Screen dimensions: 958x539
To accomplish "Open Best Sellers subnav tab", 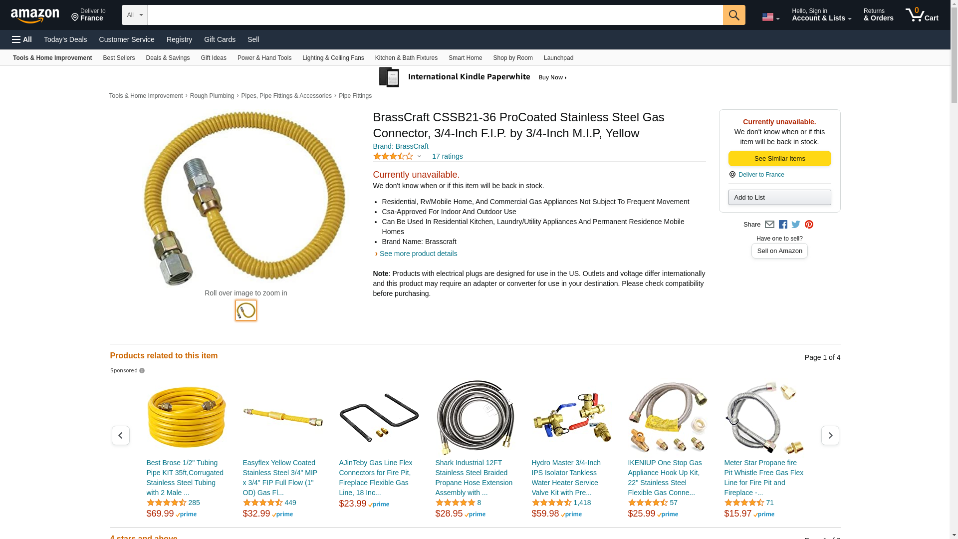I will point(119,58).
